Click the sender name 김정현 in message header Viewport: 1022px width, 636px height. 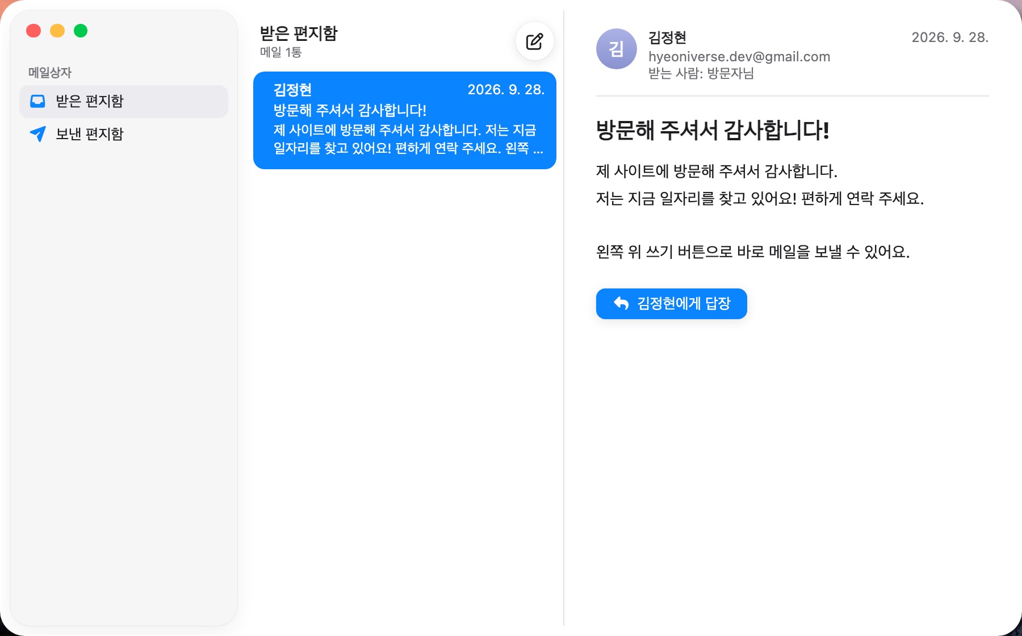tap(668, 37)
